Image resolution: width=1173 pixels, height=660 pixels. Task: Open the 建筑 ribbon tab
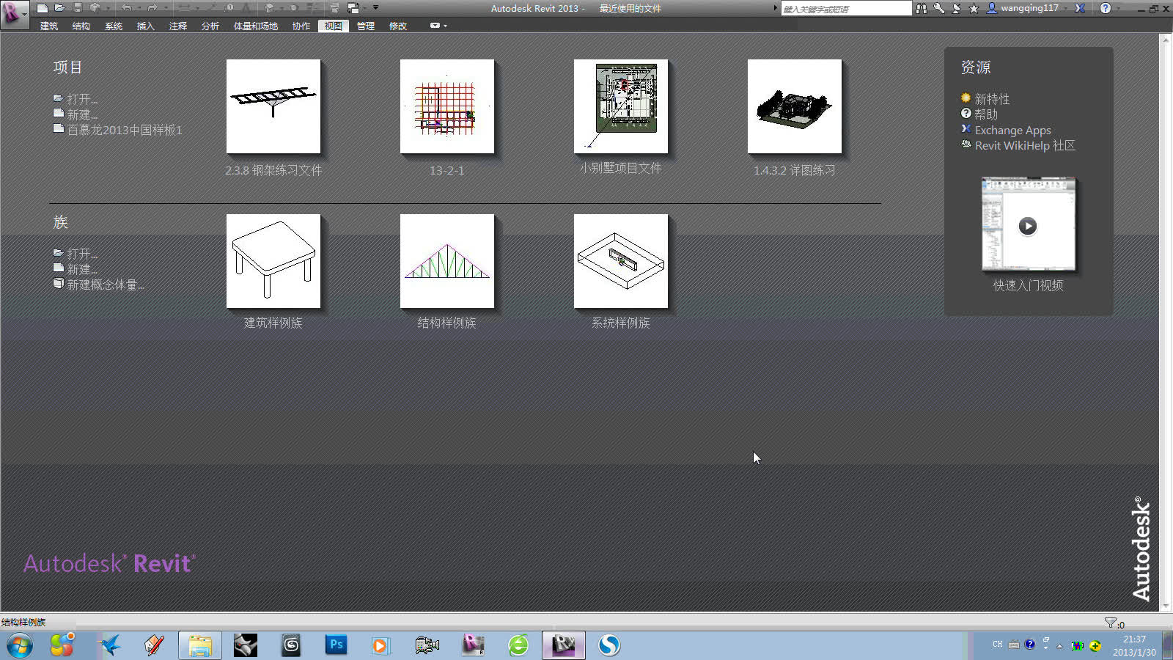click(x=49, y=26)
